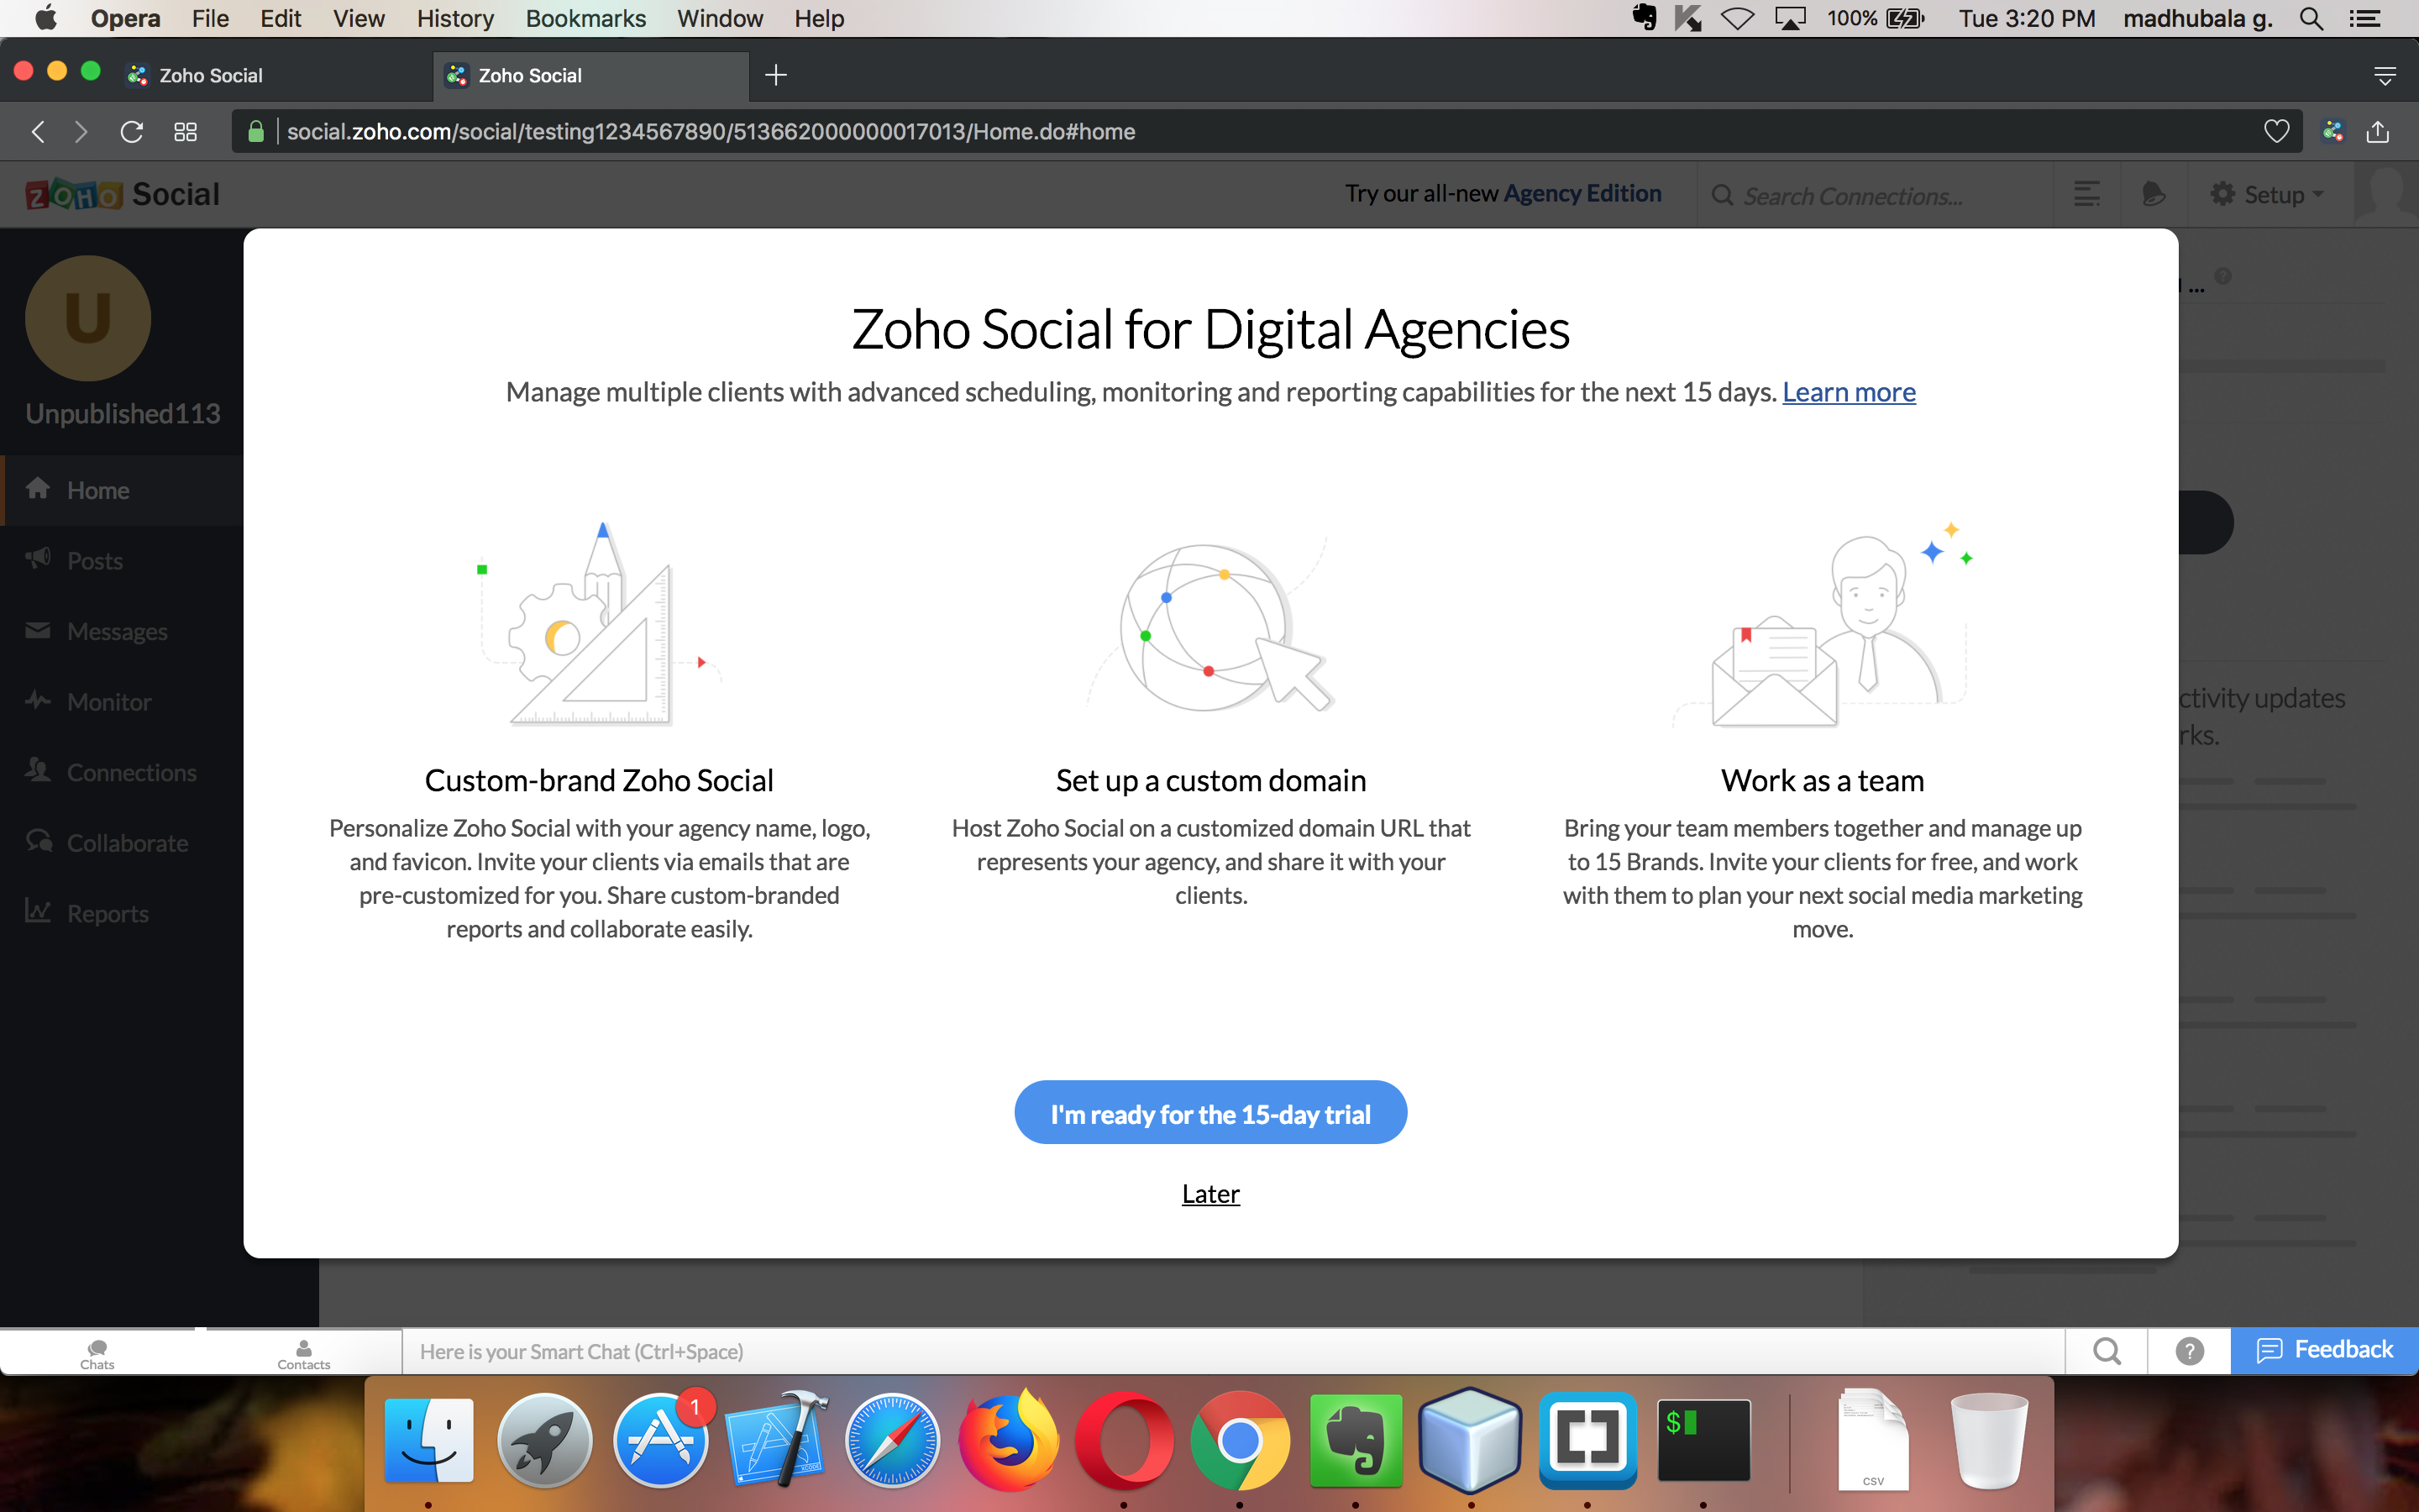This screenshot has height=1512, width=2419.
Task: Click the Unpublished113 brand avatar
Action: tap(88, 319)
